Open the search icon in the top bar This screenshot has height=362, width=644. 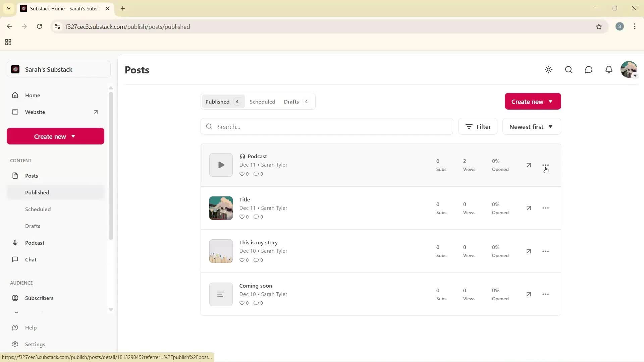pos(569,70)
